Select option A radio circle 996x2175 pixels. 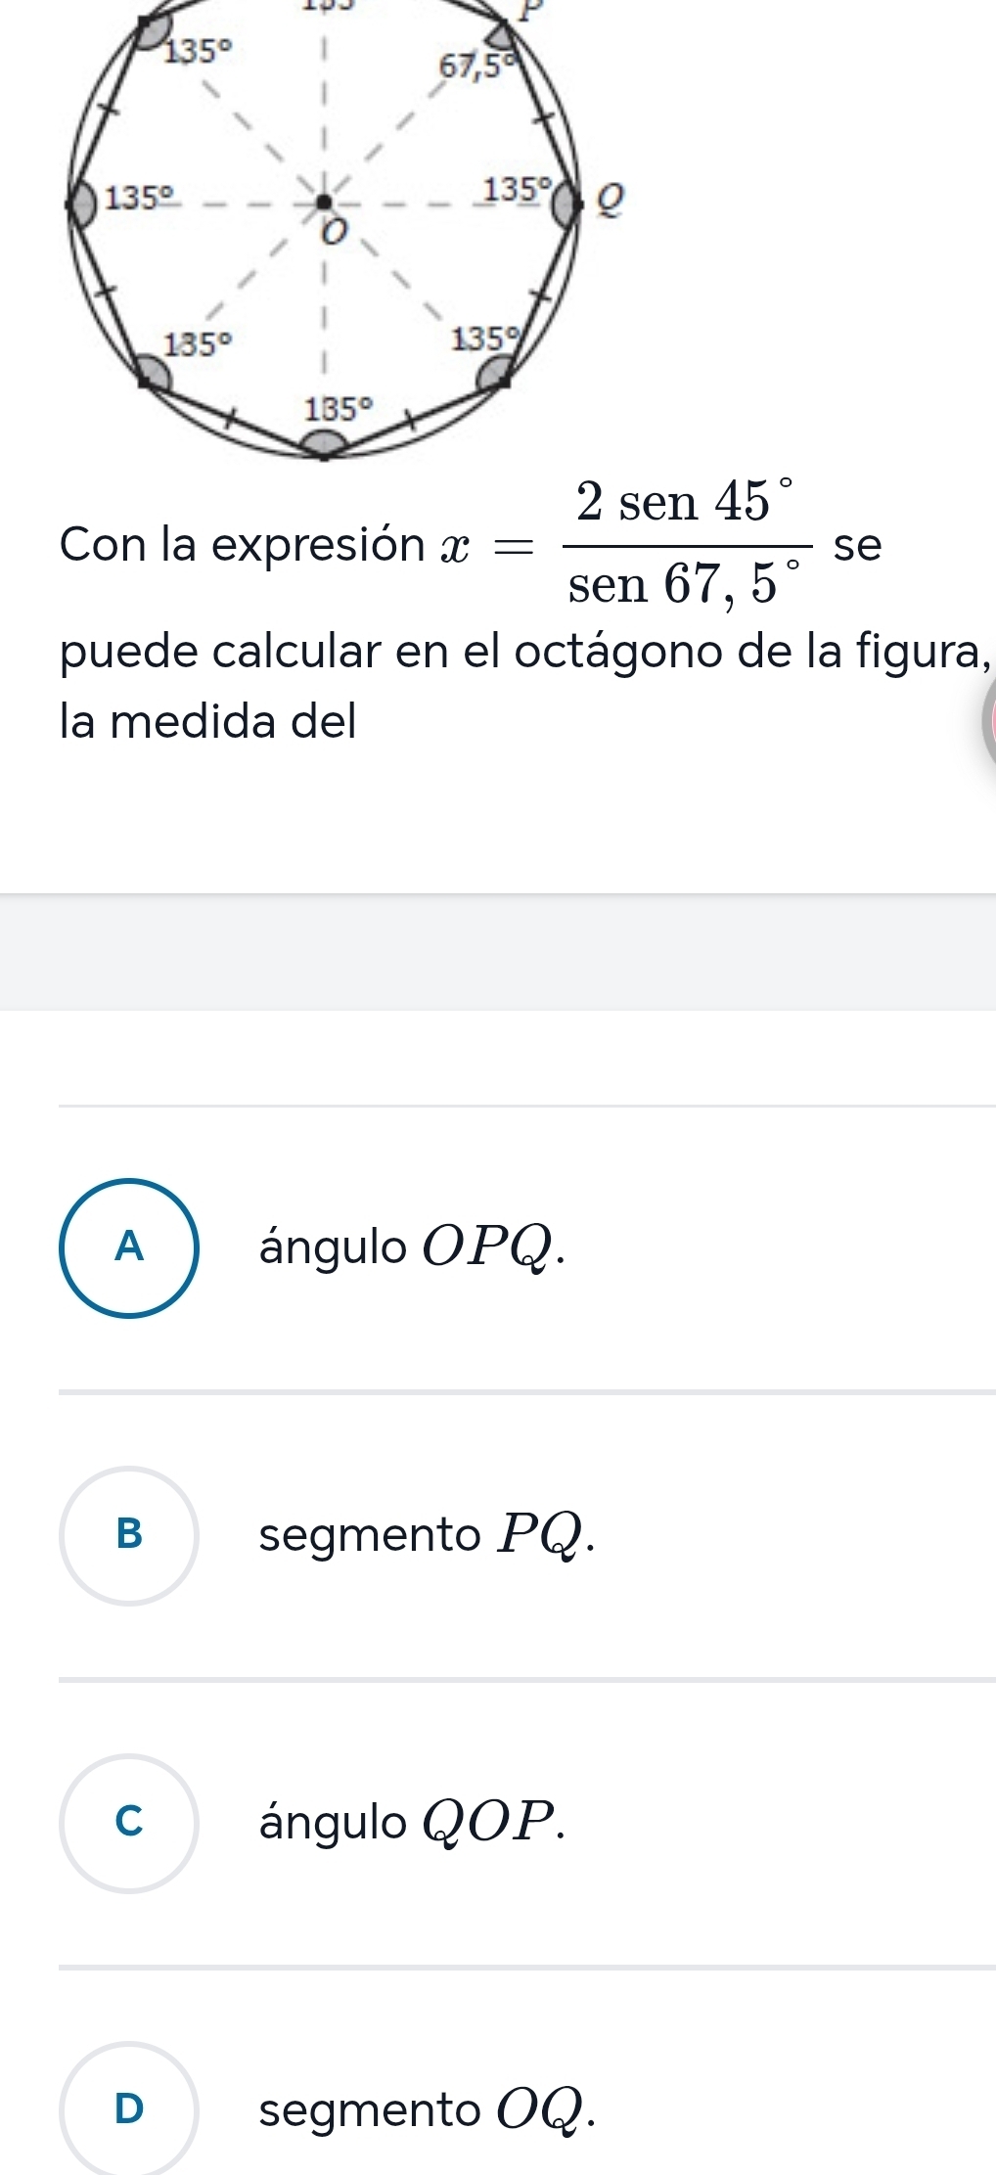click(129, 1248)
